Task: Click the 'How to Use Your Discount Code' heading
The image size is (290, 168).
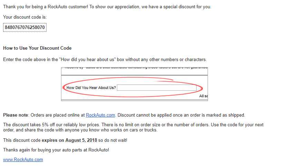Action: [37, 48]
